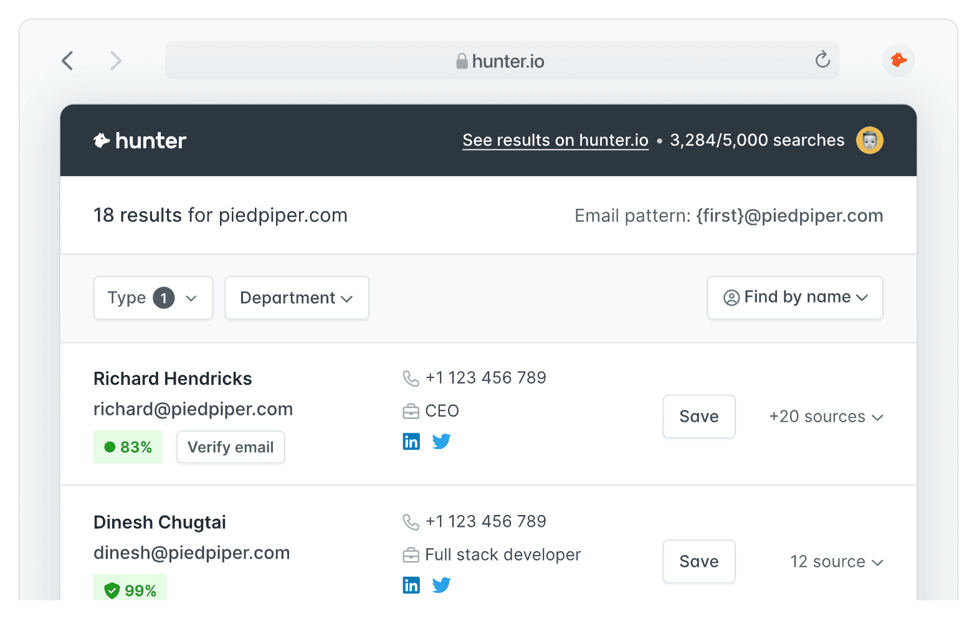Click the Verify email button
This screenshot has width=977, height=619.
231,447
